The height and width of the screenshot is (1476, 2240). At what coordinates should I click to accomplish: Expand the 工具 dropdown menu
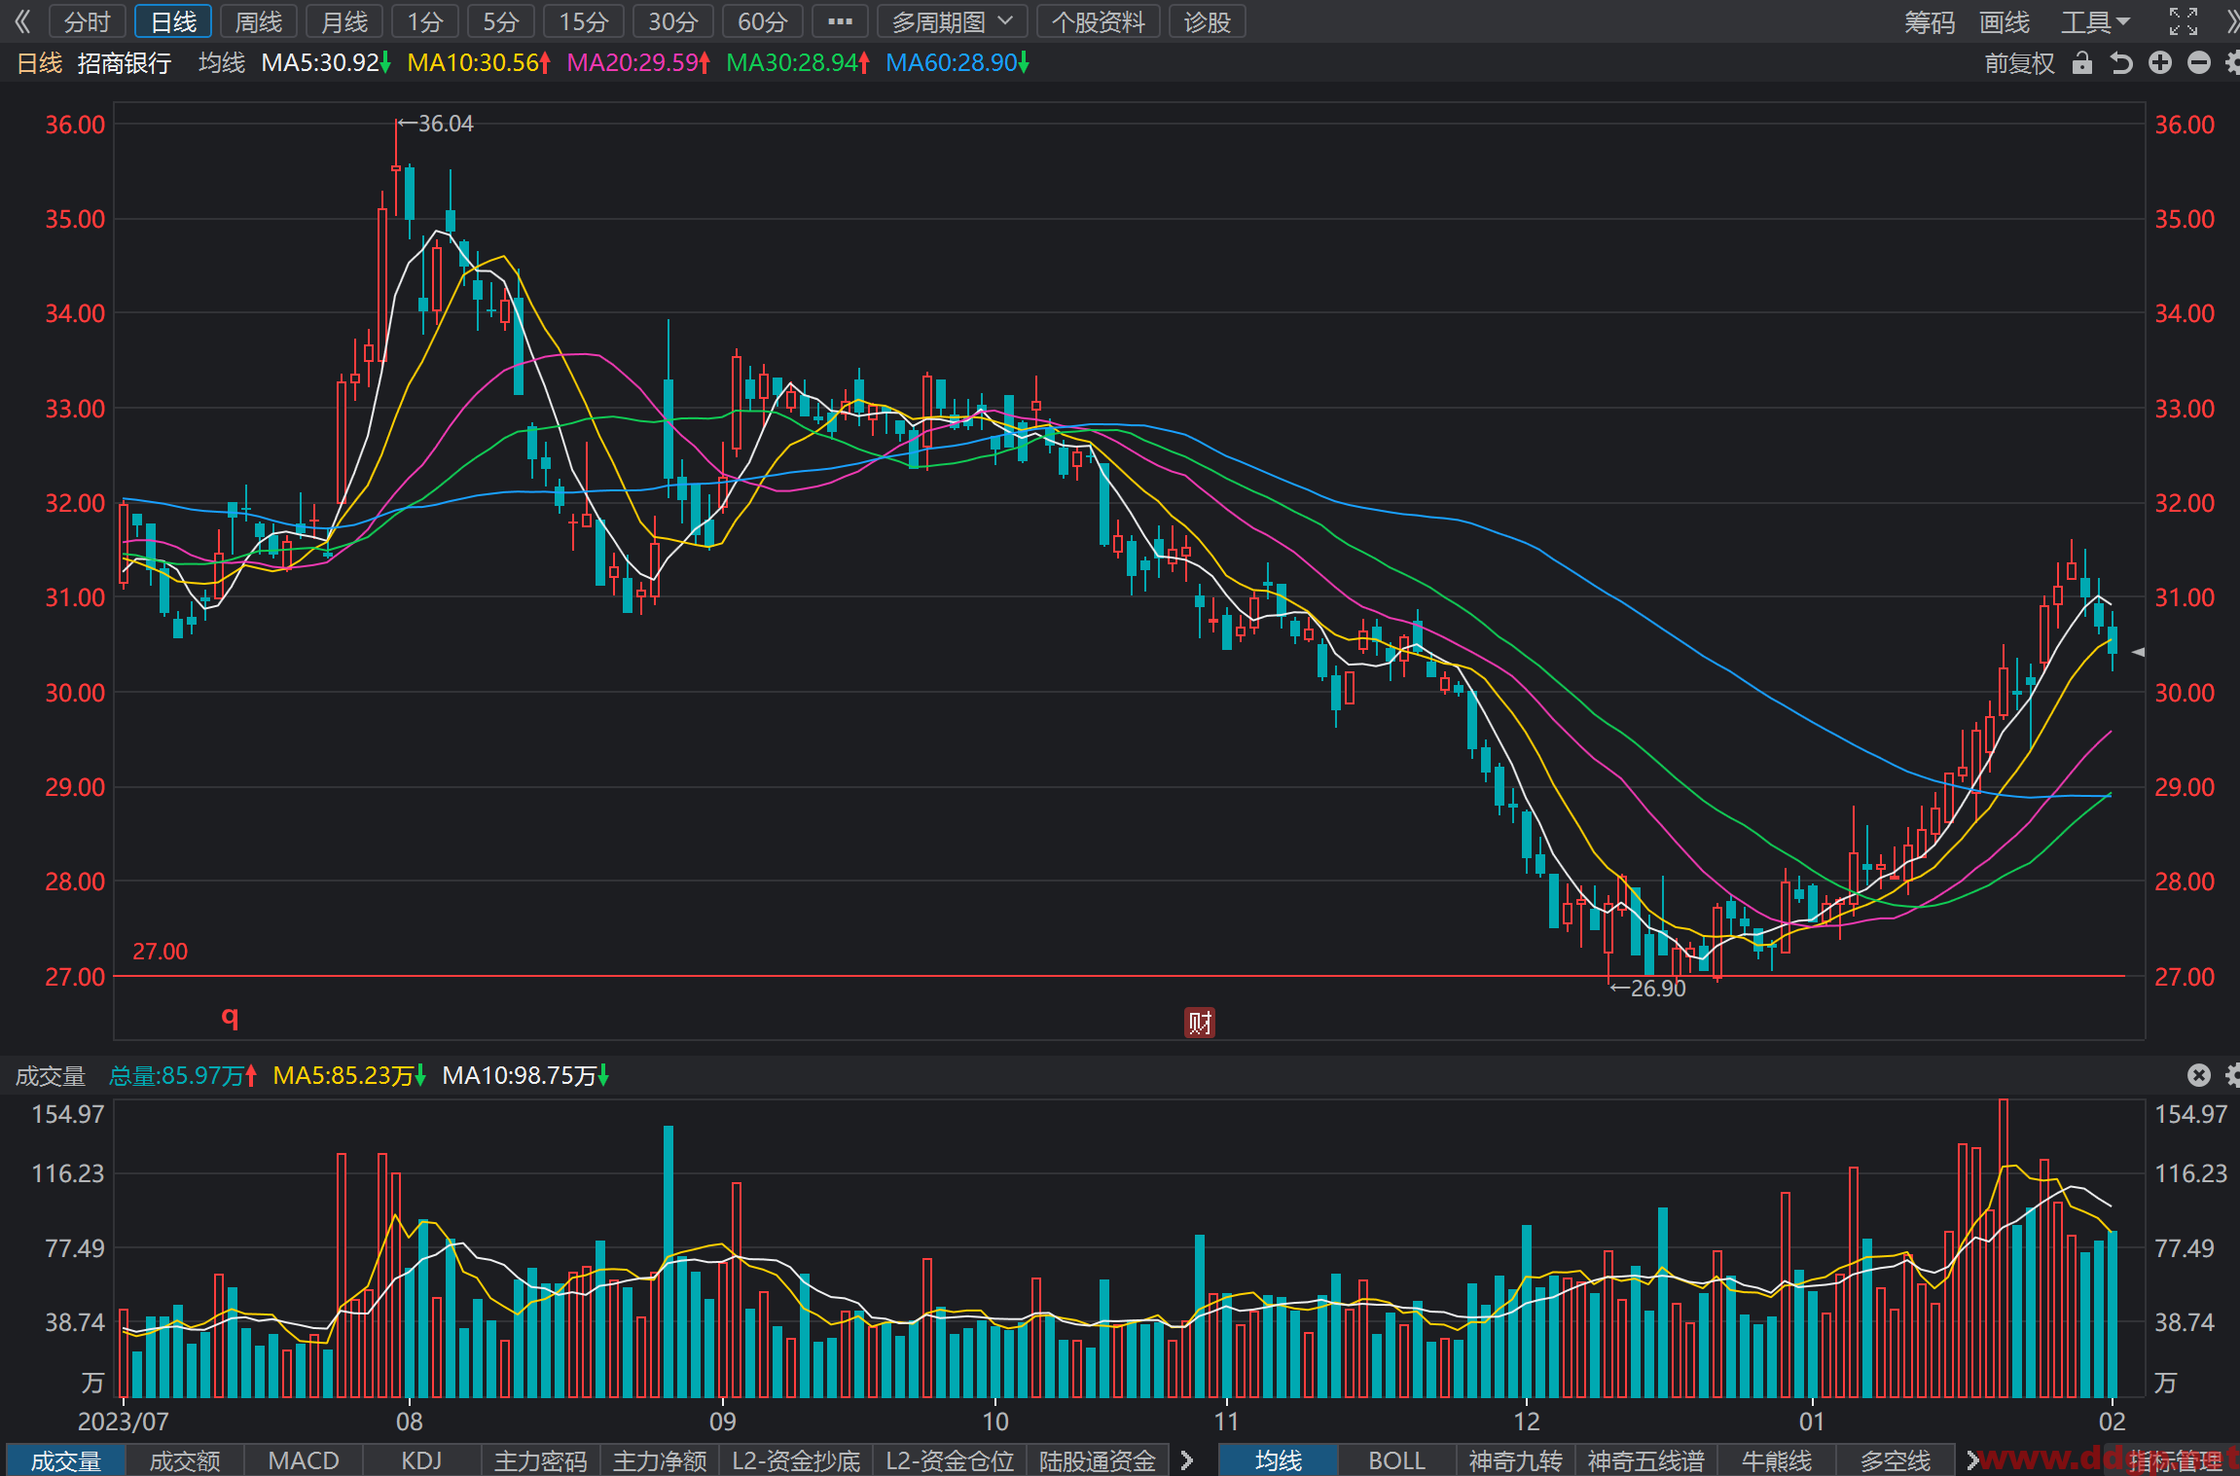[x=2095, y=21]
